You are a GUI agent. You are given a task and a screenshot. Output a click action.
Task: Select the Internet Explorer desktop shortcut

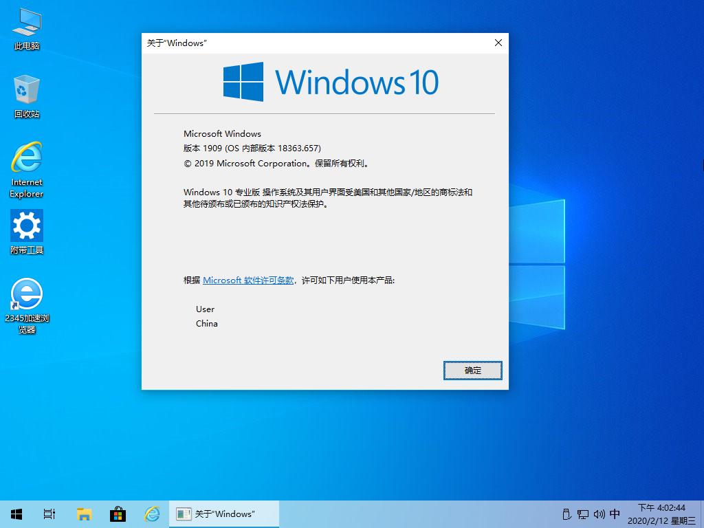point(27,170)
